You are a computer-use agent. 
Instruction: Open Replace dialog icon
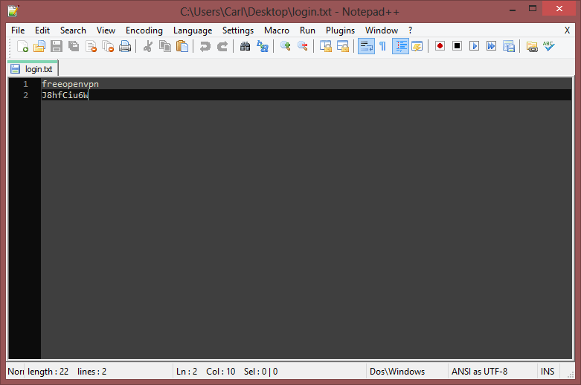click(x=263, y=46)
